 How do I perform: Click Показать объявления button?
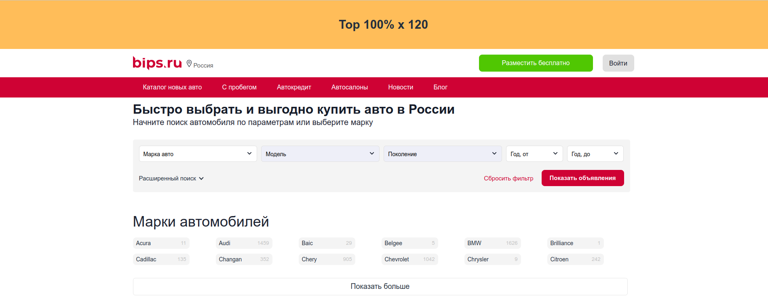click(583, 178)
